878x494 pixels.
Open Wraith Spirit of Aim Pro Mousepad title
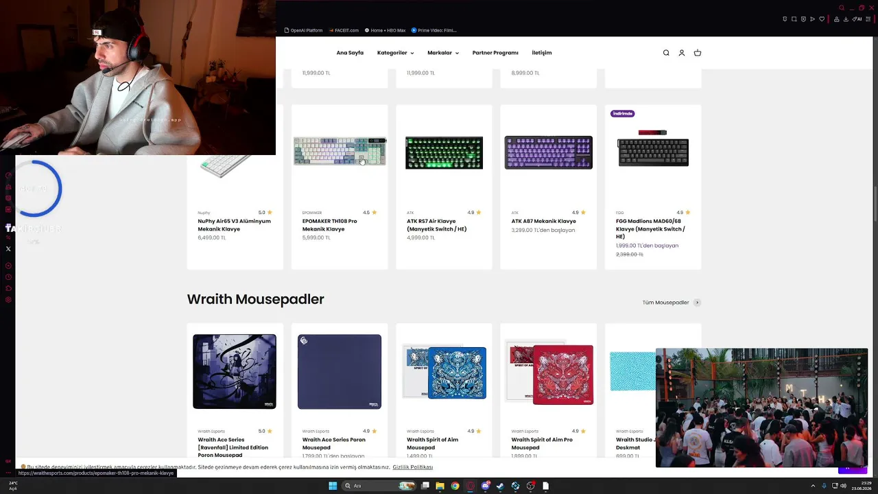pyautogui.click(x=542, y=444)
